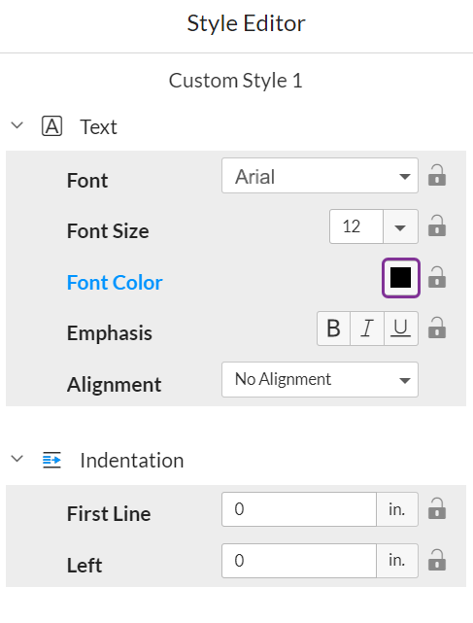Toggle the lock icon beside Font Color
473x623 pixels.
click(437, 277)
